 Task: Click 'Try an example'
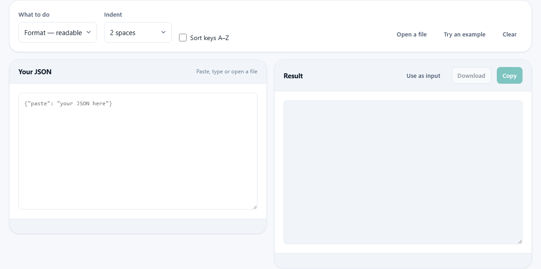[x=464, y=34]
